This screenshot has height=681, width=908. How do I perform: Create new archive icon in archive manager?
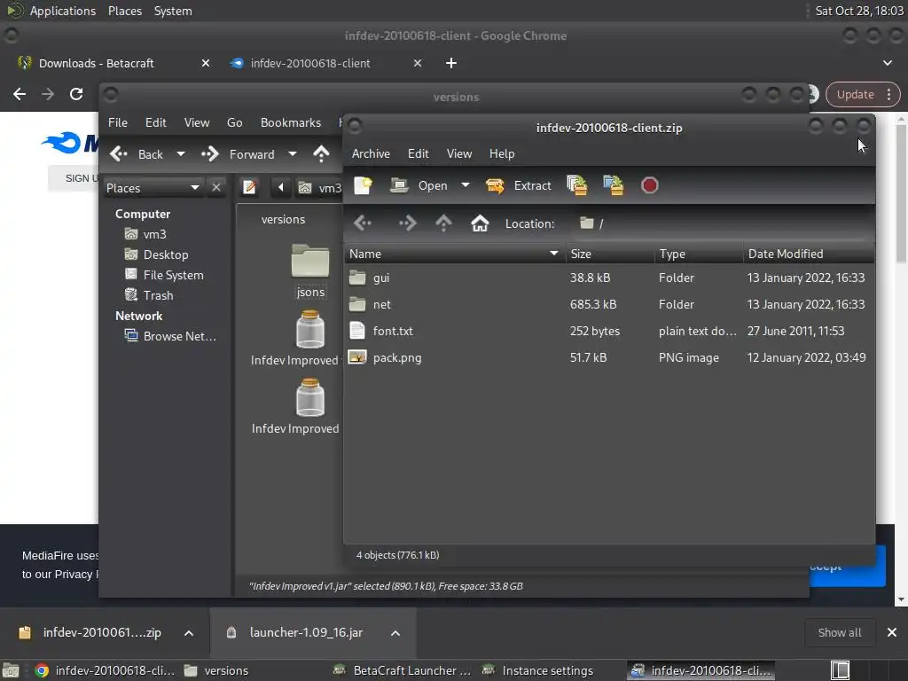click(363, 185)
